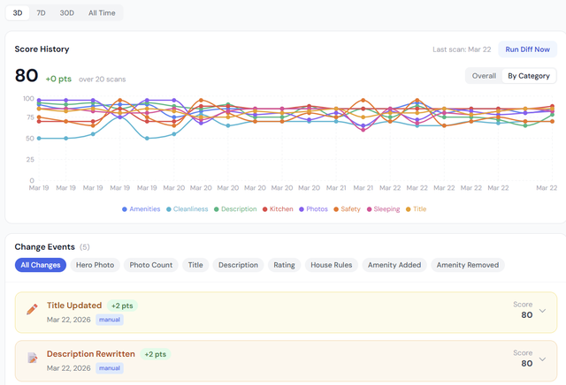Switch to the 7D time range
566x385 pixels.
[42, 13]
